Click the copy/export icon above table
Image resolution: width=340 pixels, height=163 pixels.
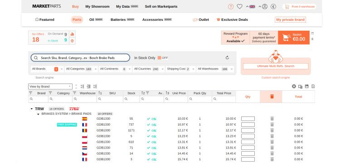point(300,87)
